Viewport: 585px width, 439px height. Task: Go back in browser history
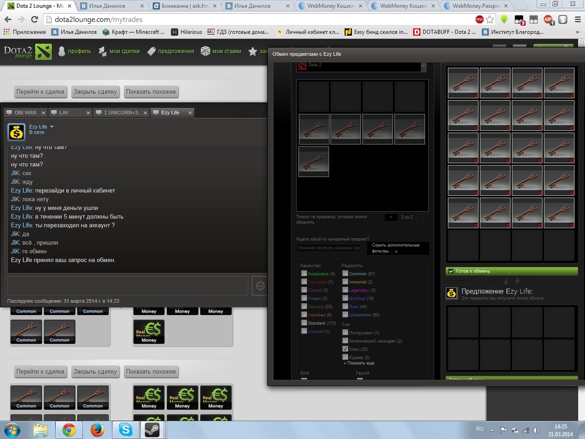(8, 19)
